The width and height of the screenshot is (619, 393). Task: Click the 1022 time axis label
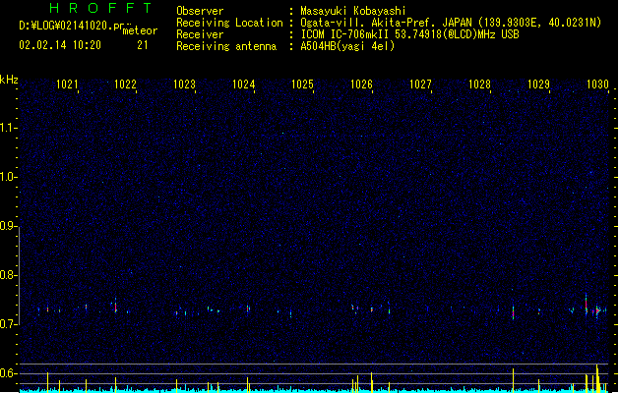tap(125, 84)
